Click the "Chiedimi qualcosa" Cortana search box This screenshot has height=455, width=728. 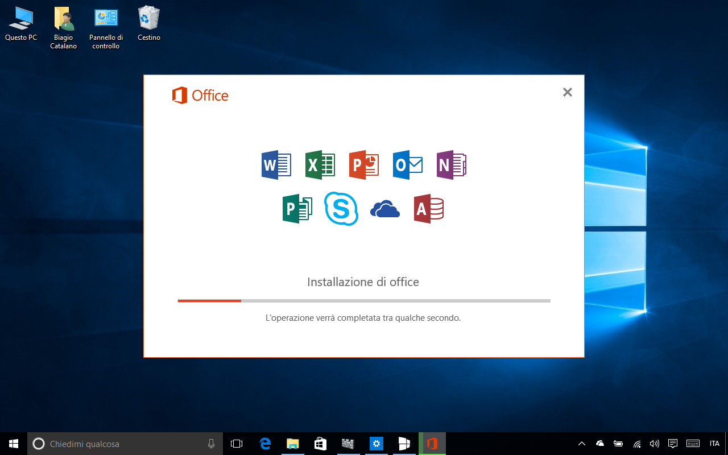click(125, 444)
